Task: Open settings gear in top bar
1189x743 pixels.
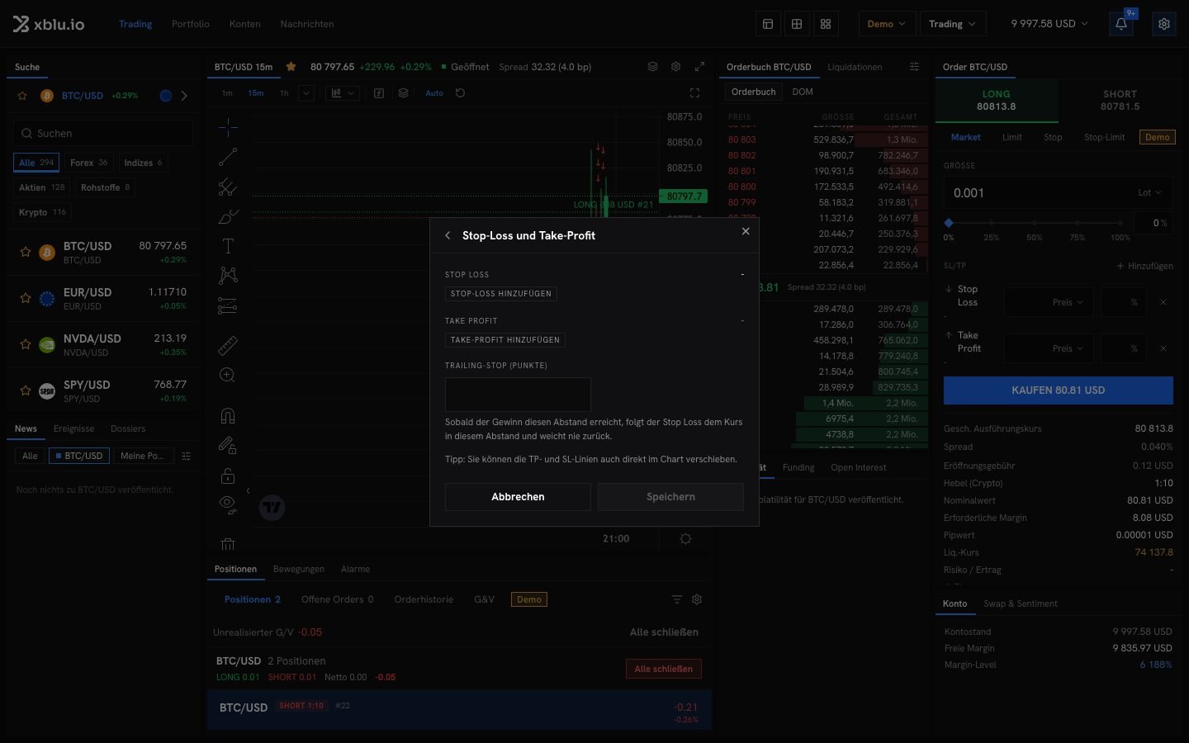Action: click(x=1164, y=24)
